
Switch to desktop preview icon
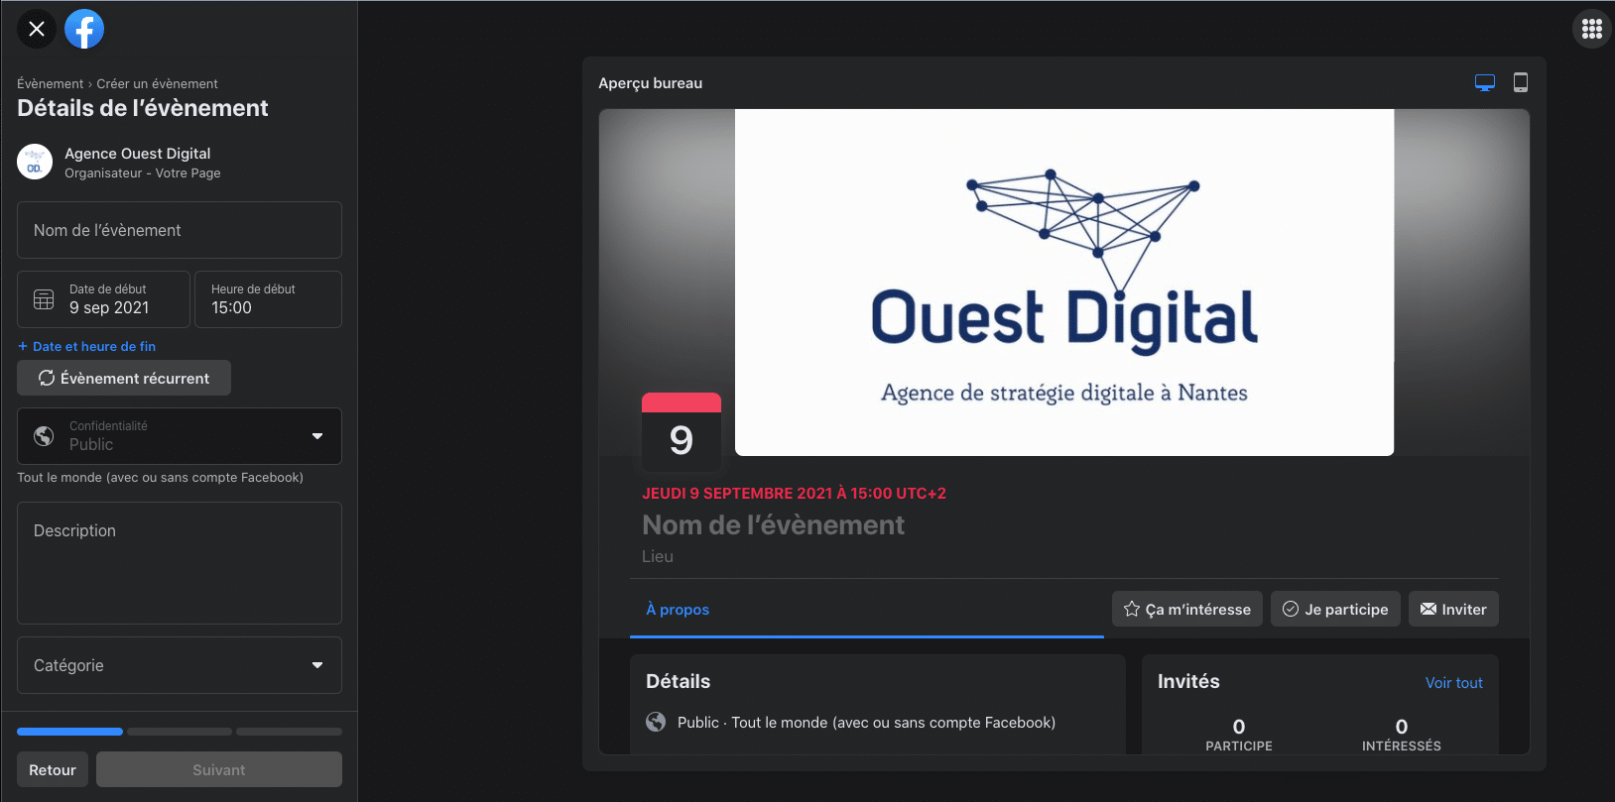[x=1485, y=83]
